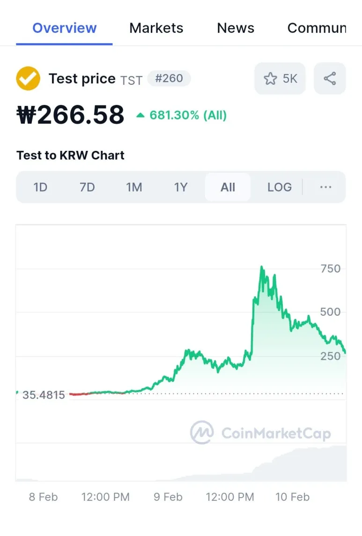
Task: Open the share icon button
Action: coord(330,79)
